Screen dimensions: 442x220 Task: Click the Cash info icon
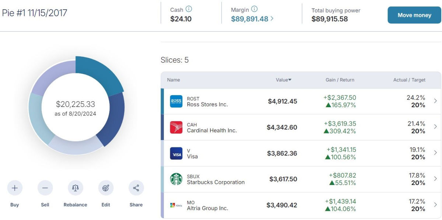[x=189, y=9]
